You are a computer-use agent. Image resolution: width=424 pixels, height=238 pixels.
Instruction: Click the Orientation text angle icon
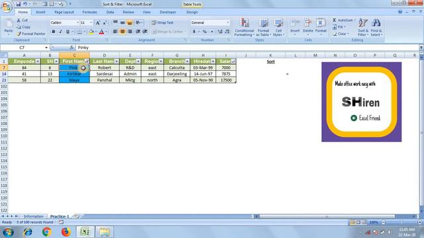click(138, 22)
